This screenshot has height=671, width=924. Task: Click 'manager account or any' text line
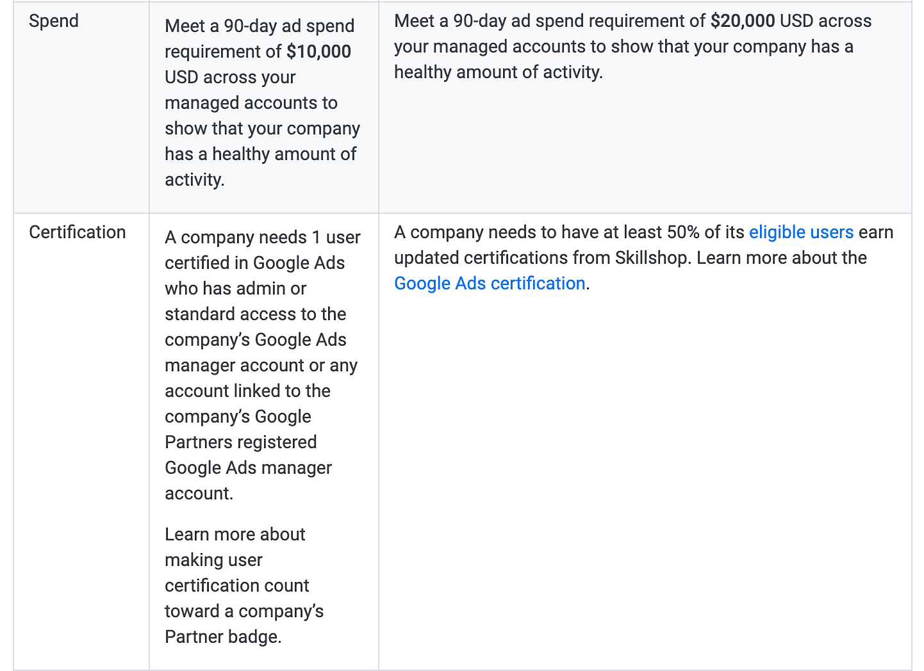click(261, 366)
